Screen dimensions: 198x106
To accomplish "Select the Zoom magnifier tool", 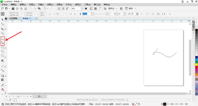I will [x=2, y=33].
